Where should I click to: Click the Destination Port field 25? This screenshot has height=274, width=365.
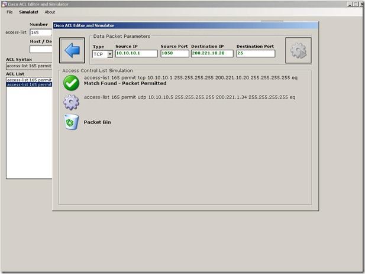click(x=256, y=53)
